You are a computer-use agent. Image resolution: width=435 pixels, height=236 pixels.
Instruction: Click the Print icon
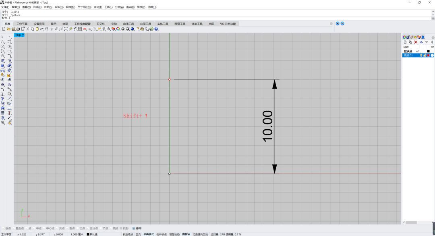[18, 29]
